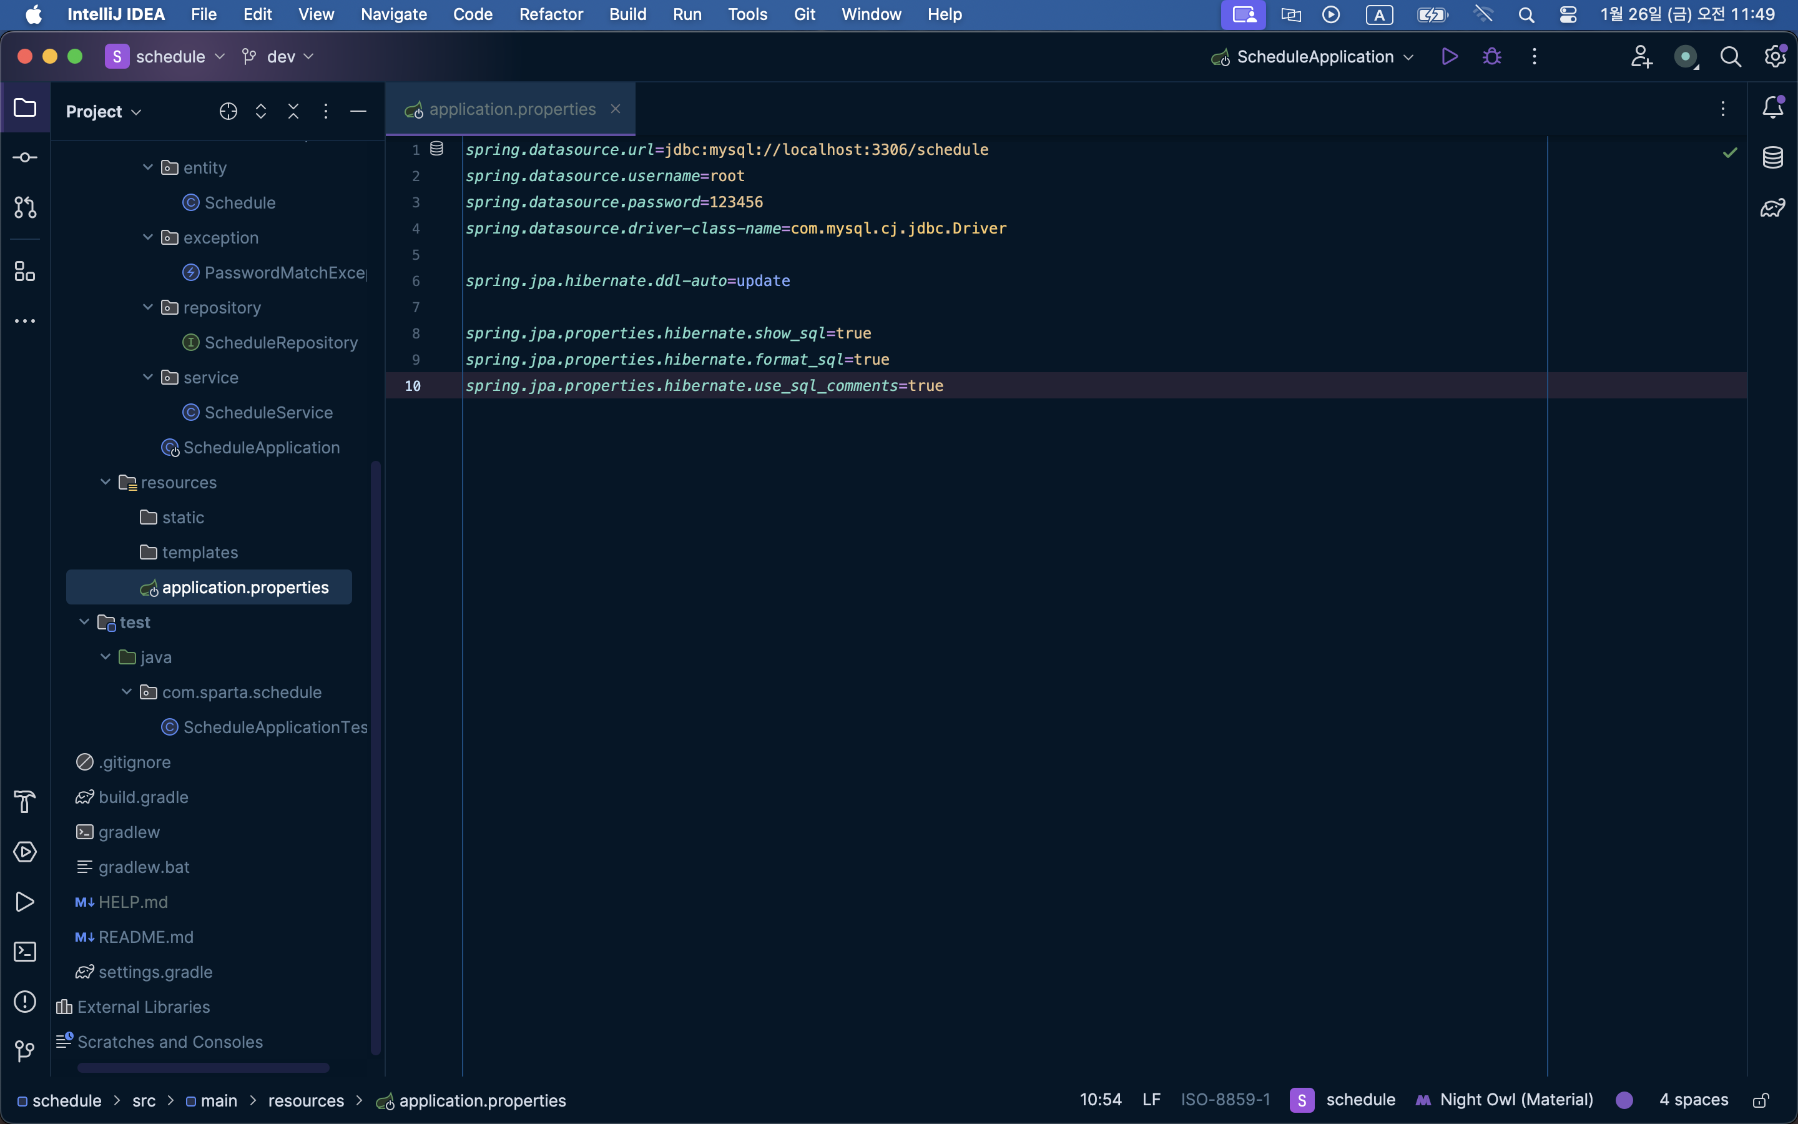Click the Night Owl (Material) theme label

[1516, 1100]
